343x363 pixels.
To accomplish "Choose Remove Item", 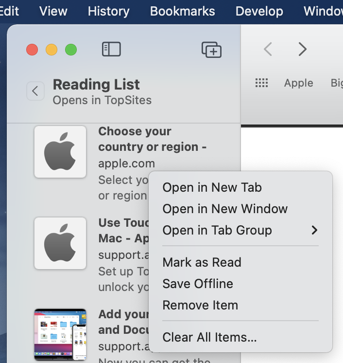I will click(x=240, y=305).
